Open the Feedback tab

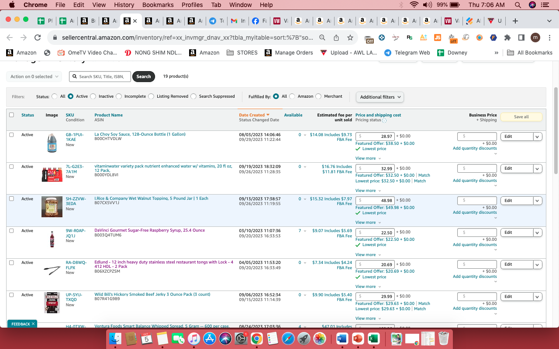22,324
